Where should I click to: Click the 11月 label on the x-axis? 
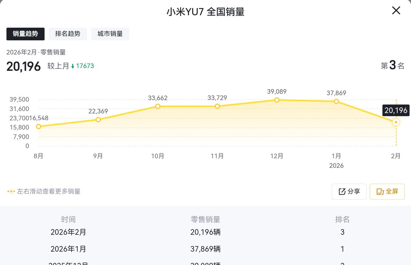point(217,156)
